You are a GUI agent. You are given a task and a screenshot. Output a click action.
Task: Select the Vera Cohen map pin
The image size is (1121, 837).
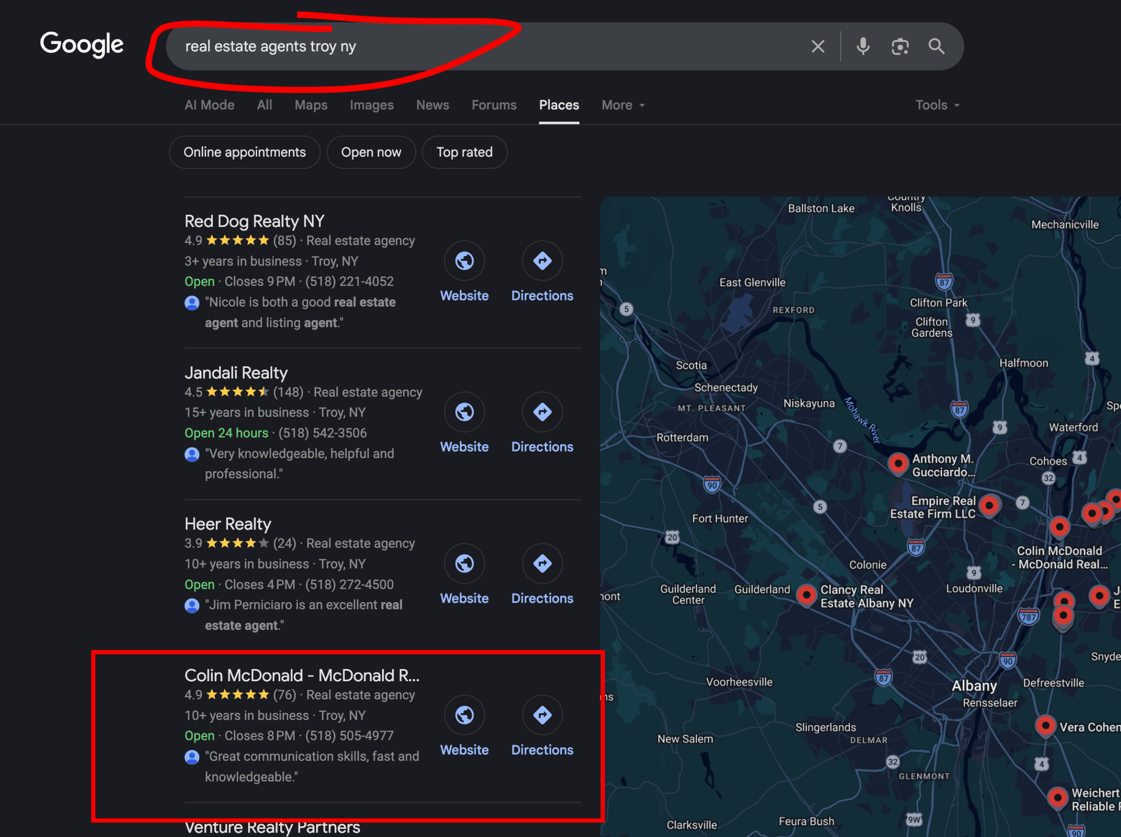coord(1045,726)
